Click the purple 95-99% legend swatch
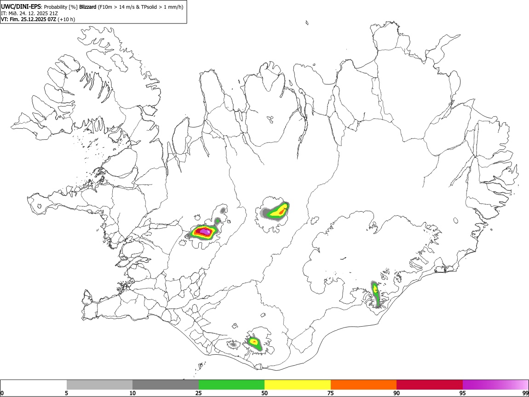Viewport: 529px width, 397px height. 495,385
